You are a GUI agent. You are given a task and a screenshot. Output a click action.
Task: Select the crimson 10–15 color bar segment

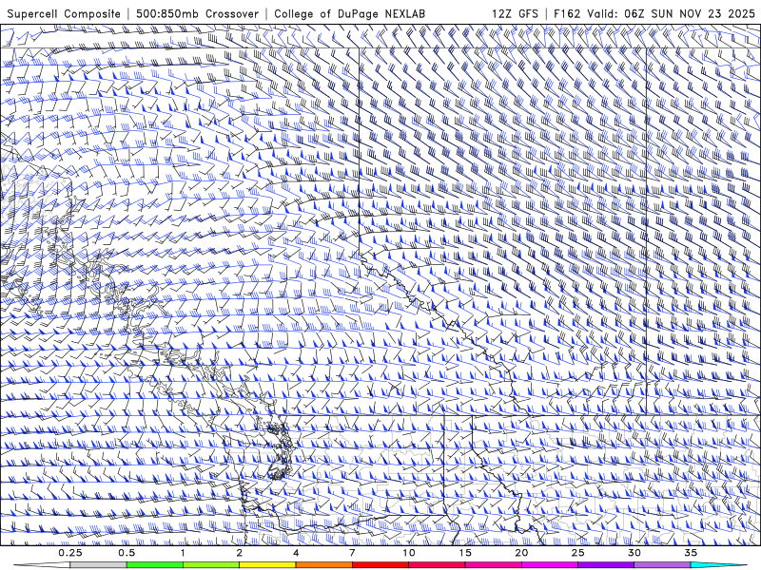tap(437, 565)
